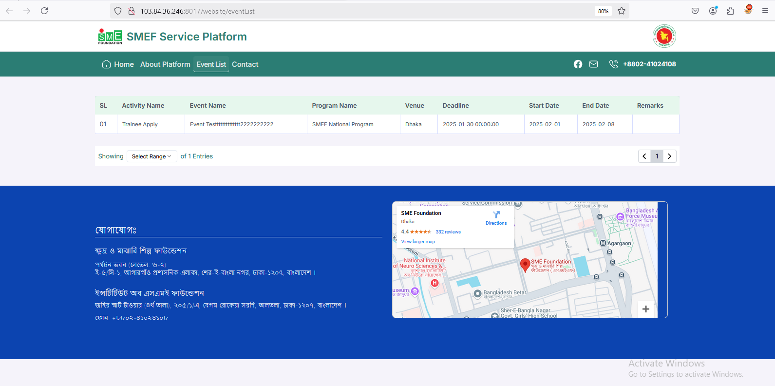Open the Contact nav item
This screenshot has width=775, height=386.
(245, 64)
